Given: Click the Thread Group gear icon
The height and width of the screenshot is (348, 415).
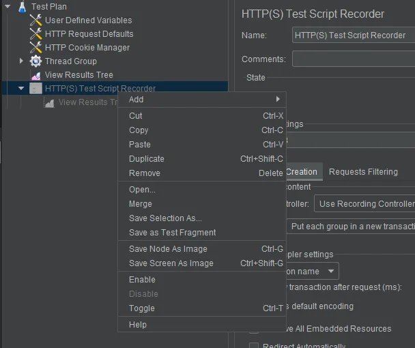Looking at the screenshot, I should [x=35, y=61].
